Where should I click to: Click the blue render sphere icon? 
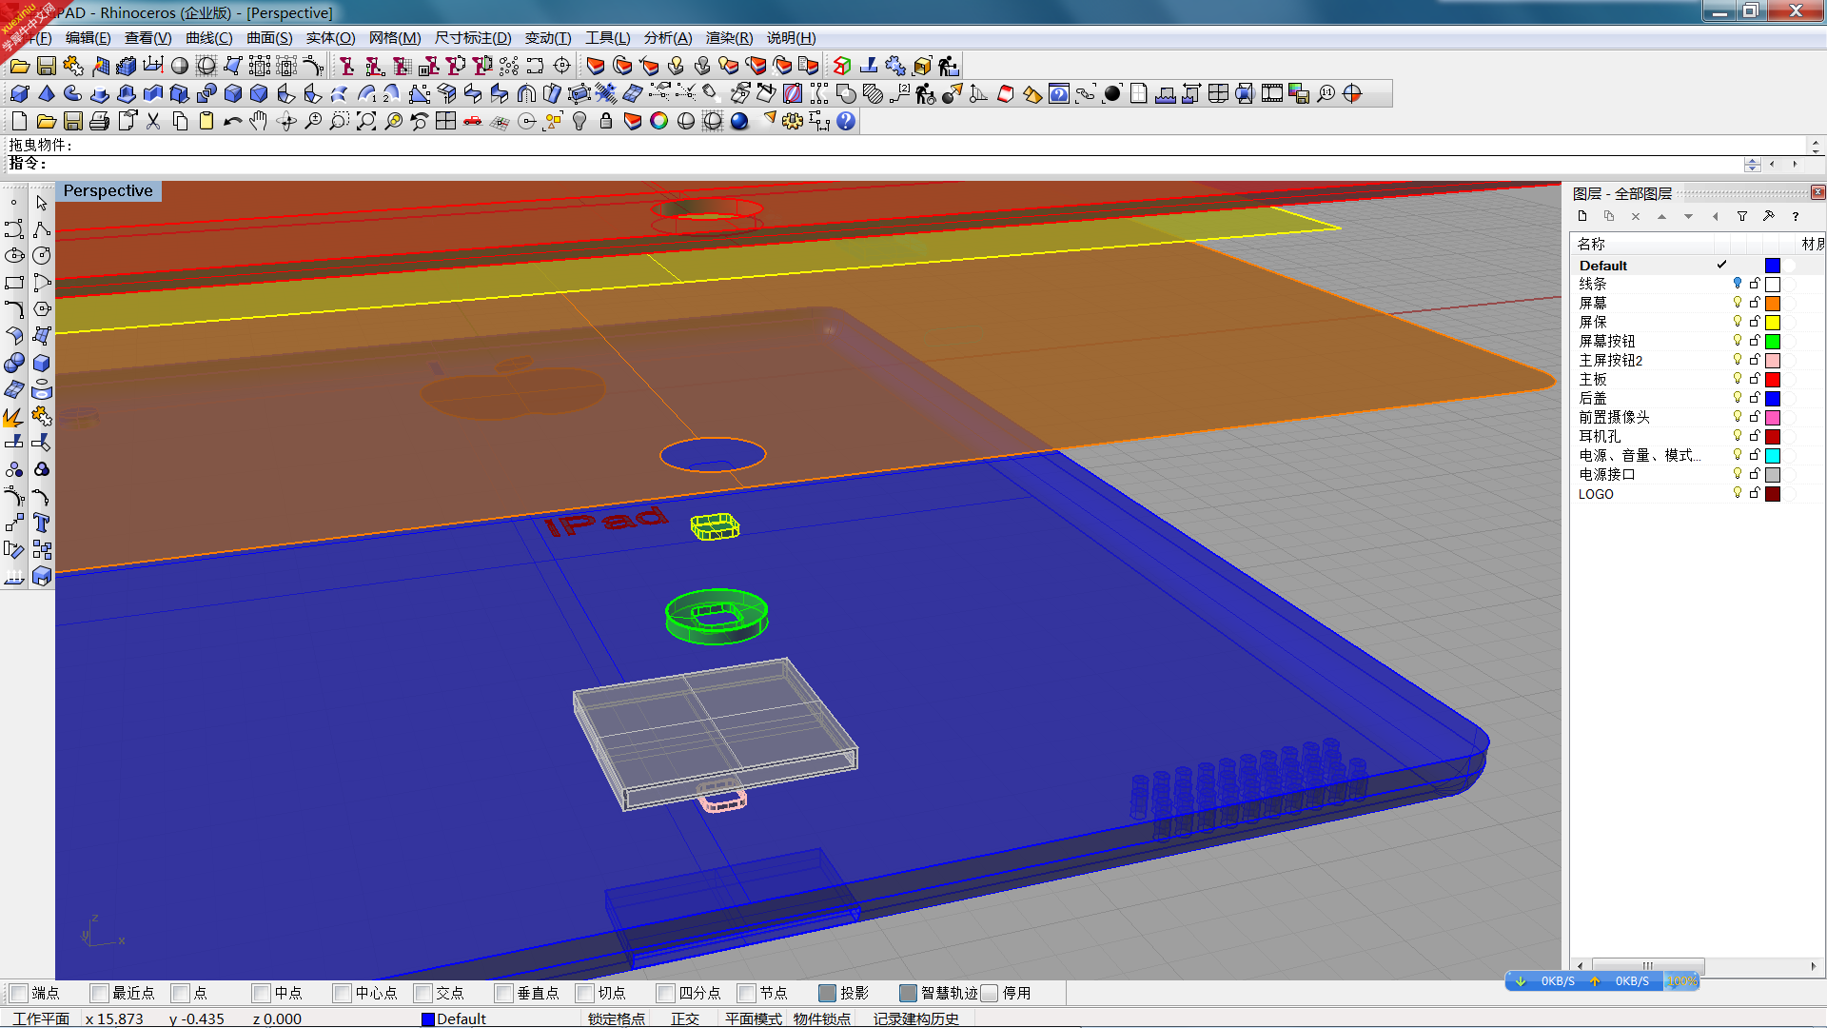739,121
